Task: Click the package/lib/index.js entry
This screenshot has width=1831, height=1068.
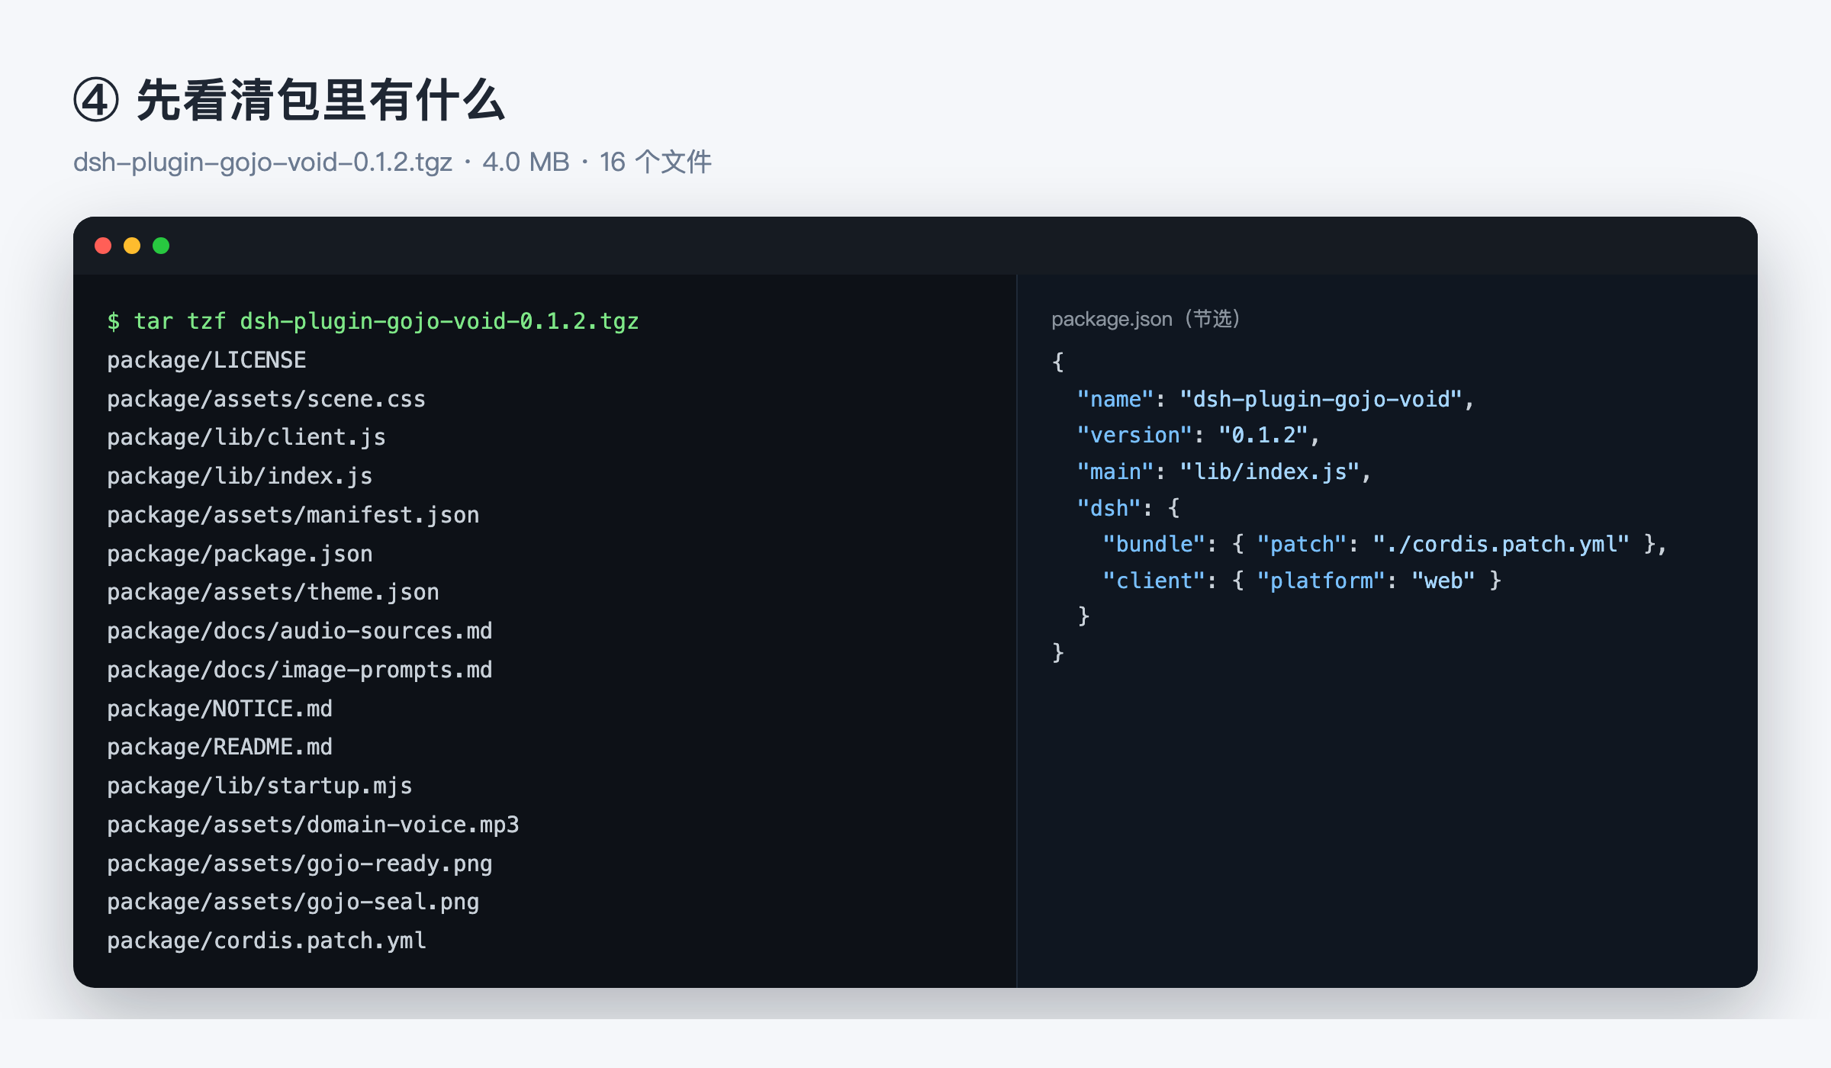Action: pos(240,476)
